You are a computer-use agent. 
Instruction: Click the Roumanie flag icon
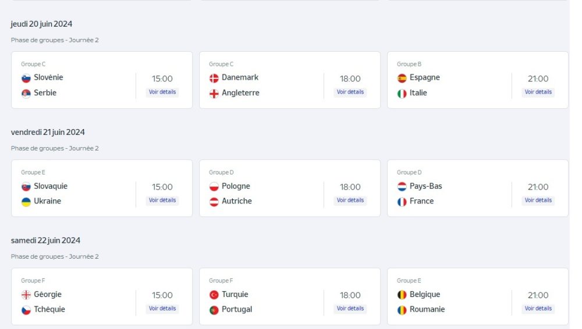pos(402,310)
